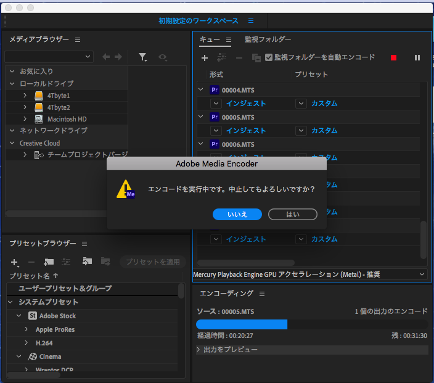Viewport: 434px width, 383px height.
Task: Open Preset Browser panel menu icon
Action: tap(84, 244)
